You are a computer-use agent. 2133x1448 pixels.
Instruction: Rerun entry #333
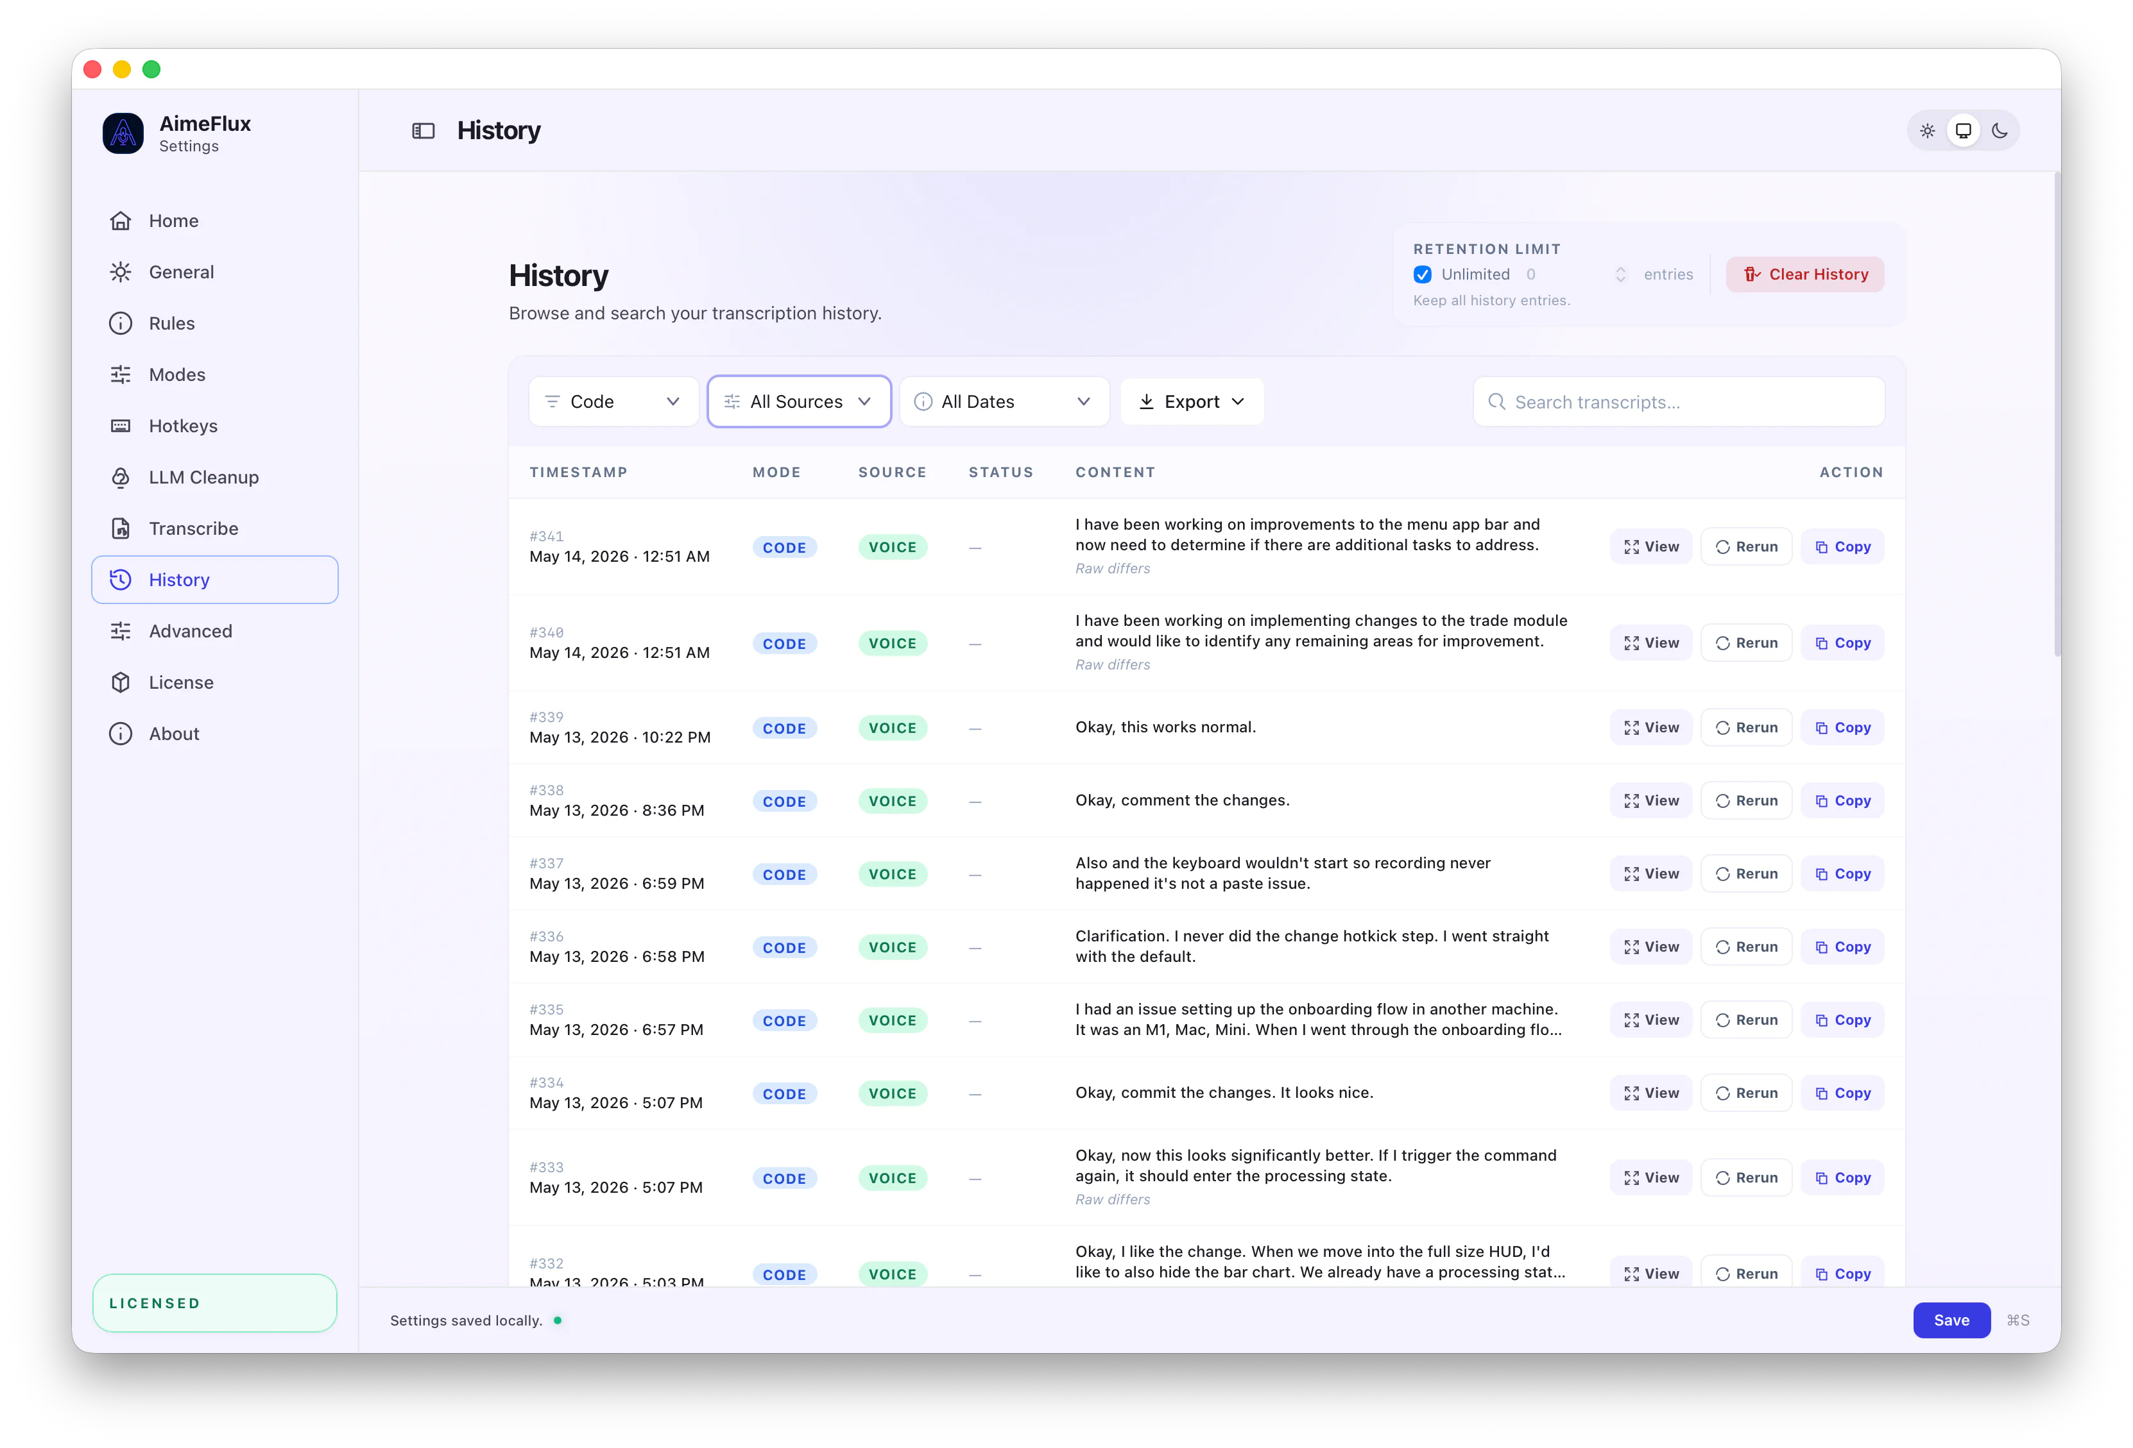pos(1747,1179)
